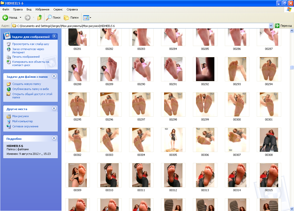294x211 pixels.
Task: Click the share folder icon
Action: tap(9, 94)
